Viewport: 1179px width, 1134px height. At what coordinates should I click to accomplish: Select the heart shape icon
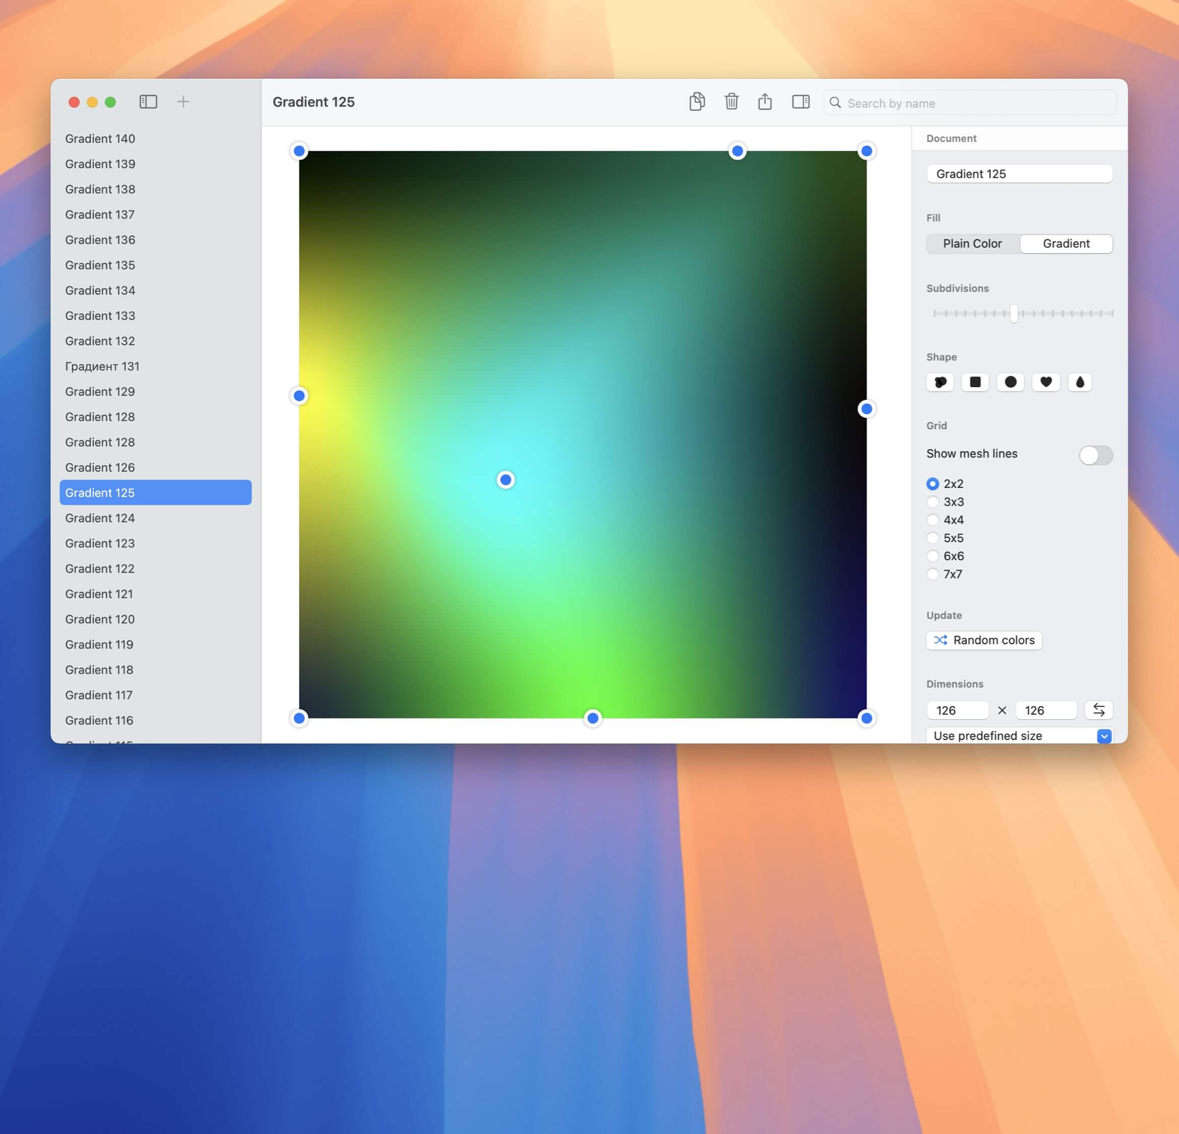pos(1045,382)
